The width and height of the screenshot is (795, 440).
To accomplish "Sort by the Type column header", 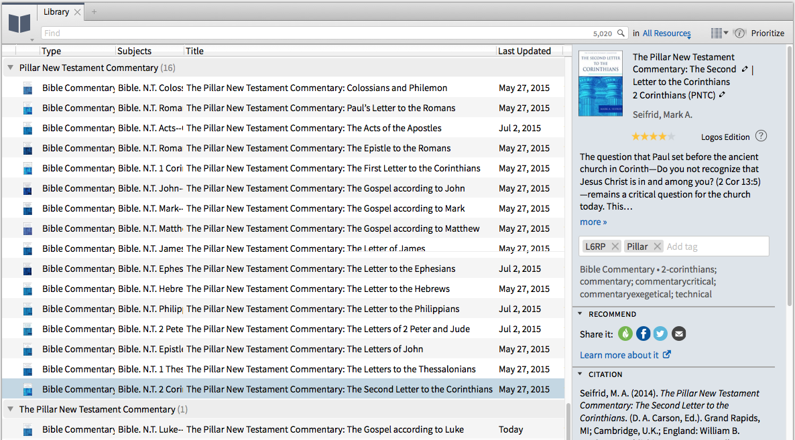I will pyautogui.click(x=51, y=51).
